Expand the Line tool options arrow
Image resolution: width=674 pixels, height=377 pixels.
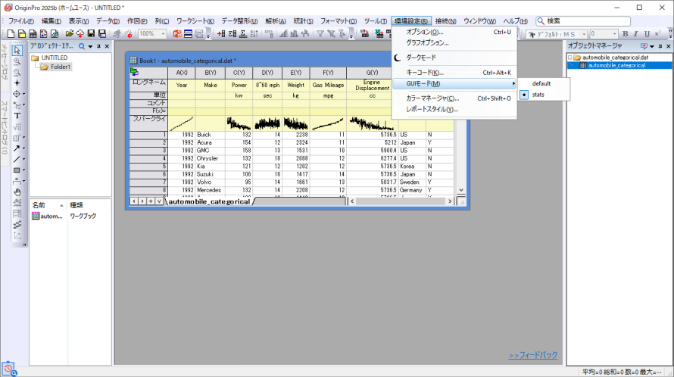click(x=23, y=160)
